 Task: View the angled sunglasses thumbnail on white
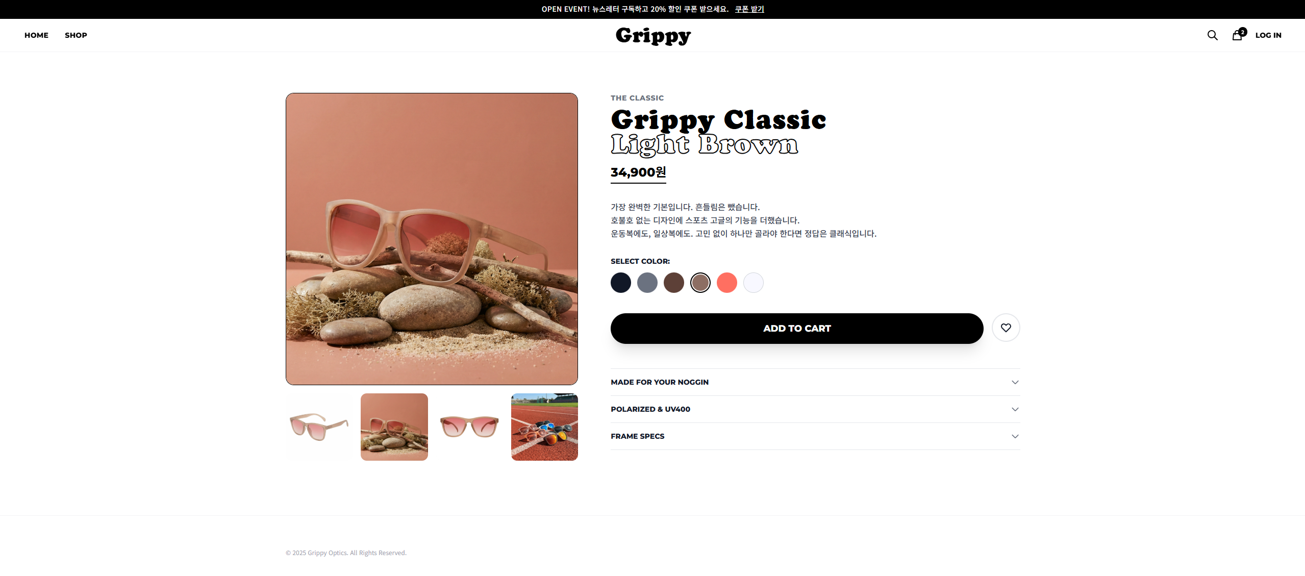pos(319,427)
